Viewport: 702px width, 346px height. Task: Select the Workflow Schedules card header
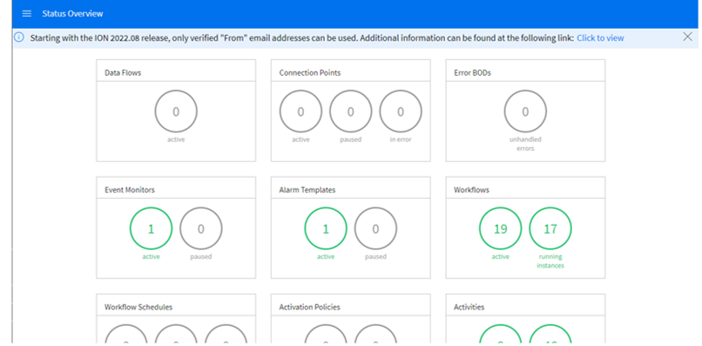[176, 306]
